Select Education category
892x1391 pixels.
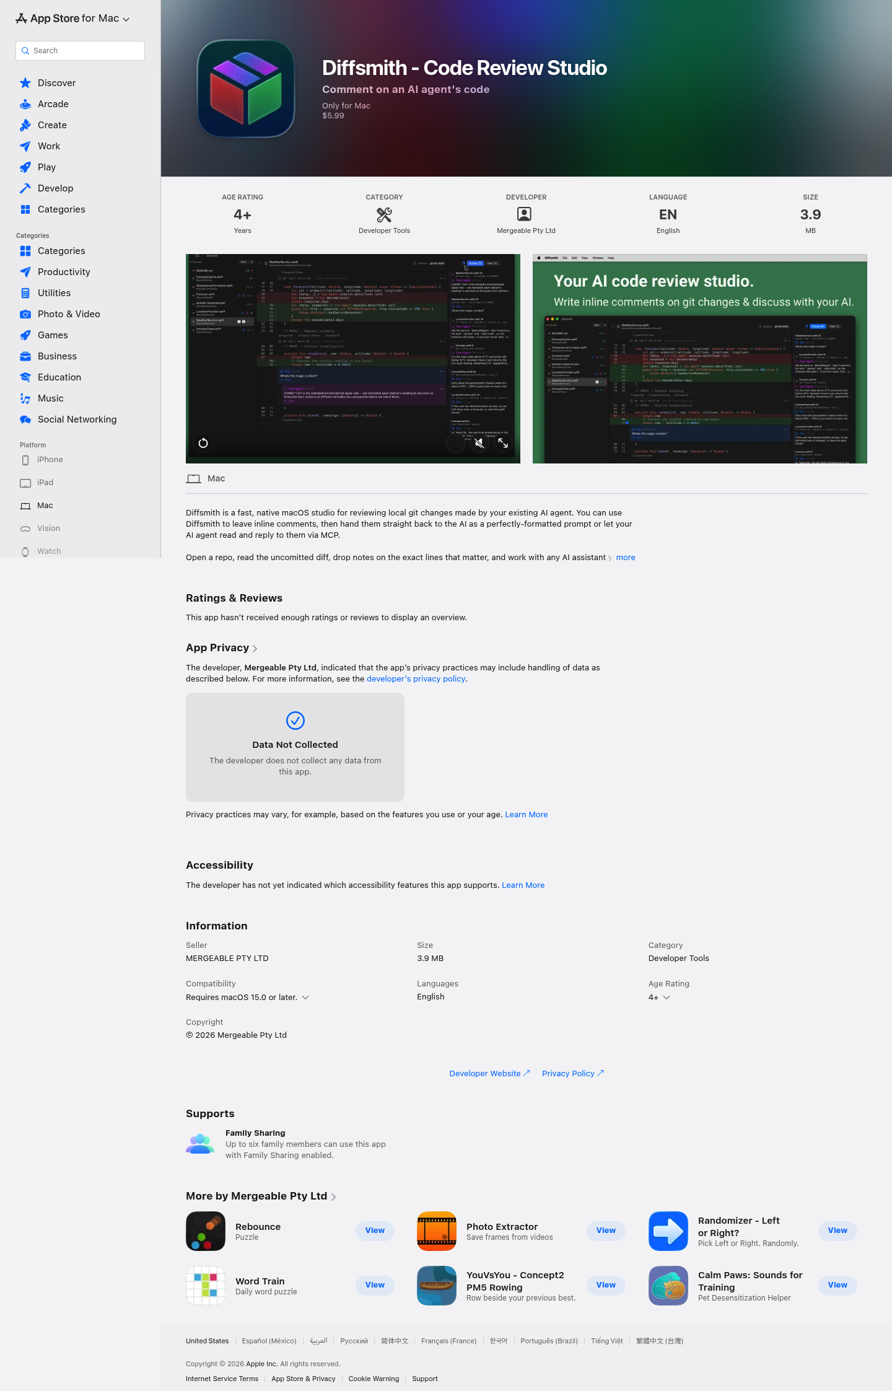click(x=51, y=377)
